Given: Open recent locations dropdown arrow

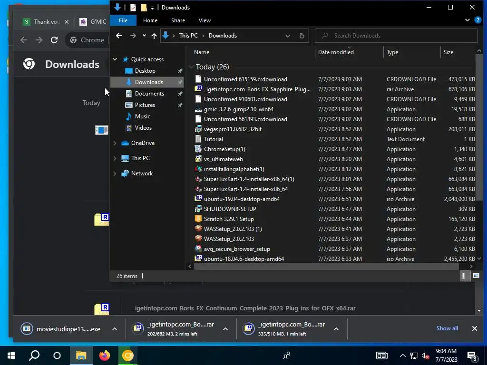Looking at the screenshot, I should 144,36.
